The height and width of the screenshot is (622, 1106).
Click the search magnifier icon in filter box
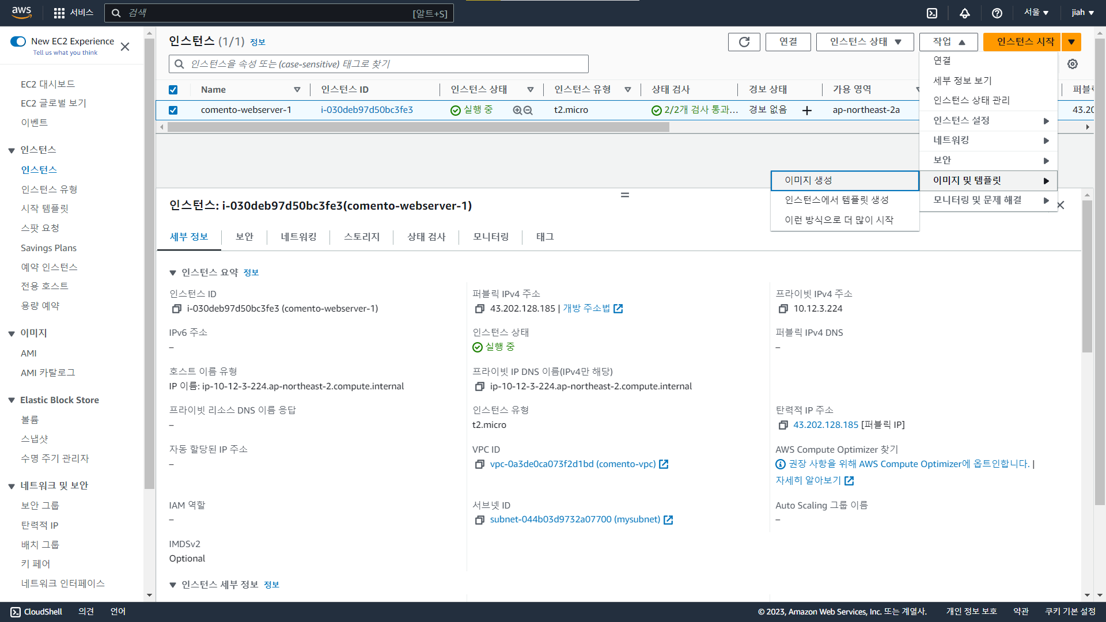pos(179,64)
